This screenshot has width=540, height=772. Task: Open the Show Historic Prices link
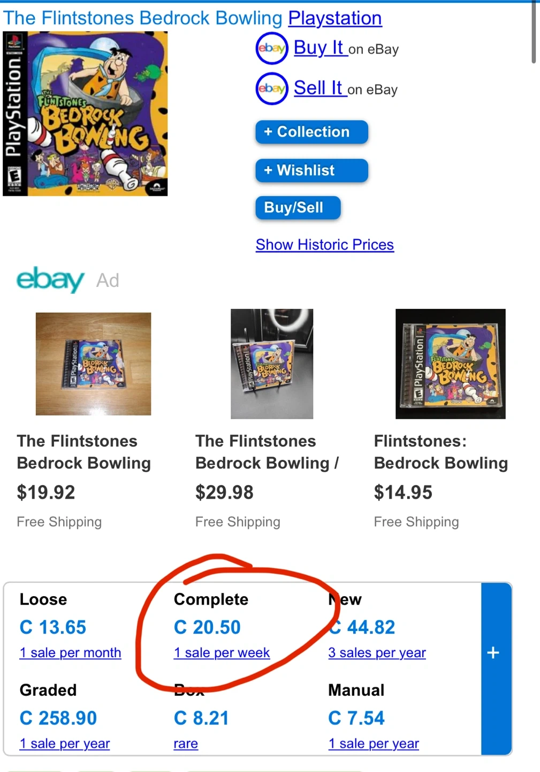324,245
